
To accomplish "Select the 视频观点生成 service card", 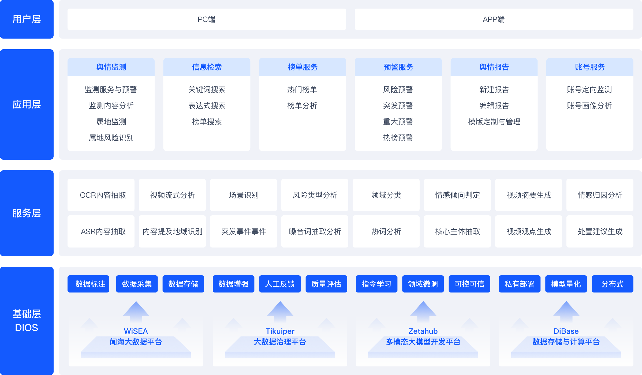I will click(x=529, y=231).
